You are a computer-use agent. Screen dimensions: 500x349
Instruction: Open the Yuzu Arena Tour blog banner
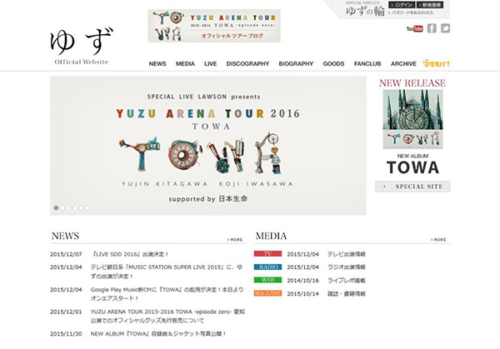(x=214, y=26)
